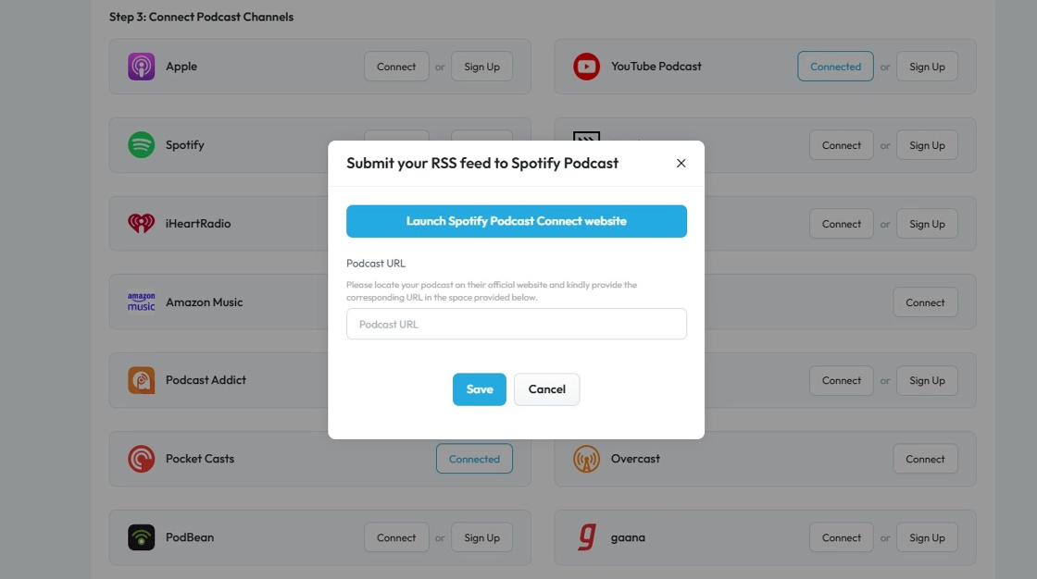Close the Spotify RSS dialog

point(681,164)
